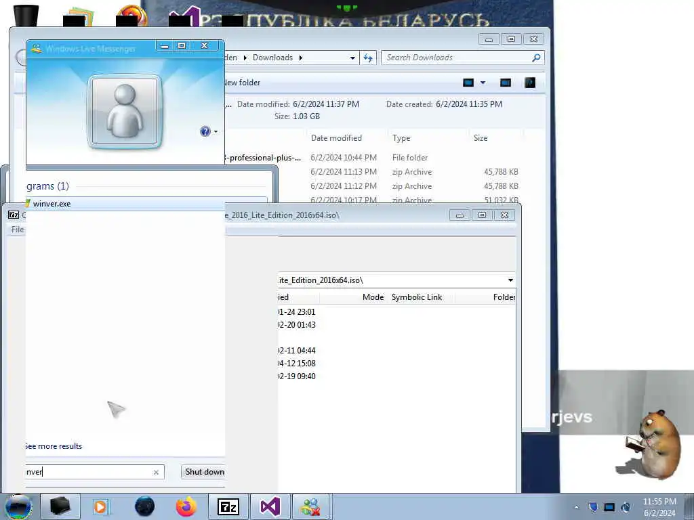The image size is (694, 520).
Task: Click the 7-Zip address path field
Action: point(391,280)
